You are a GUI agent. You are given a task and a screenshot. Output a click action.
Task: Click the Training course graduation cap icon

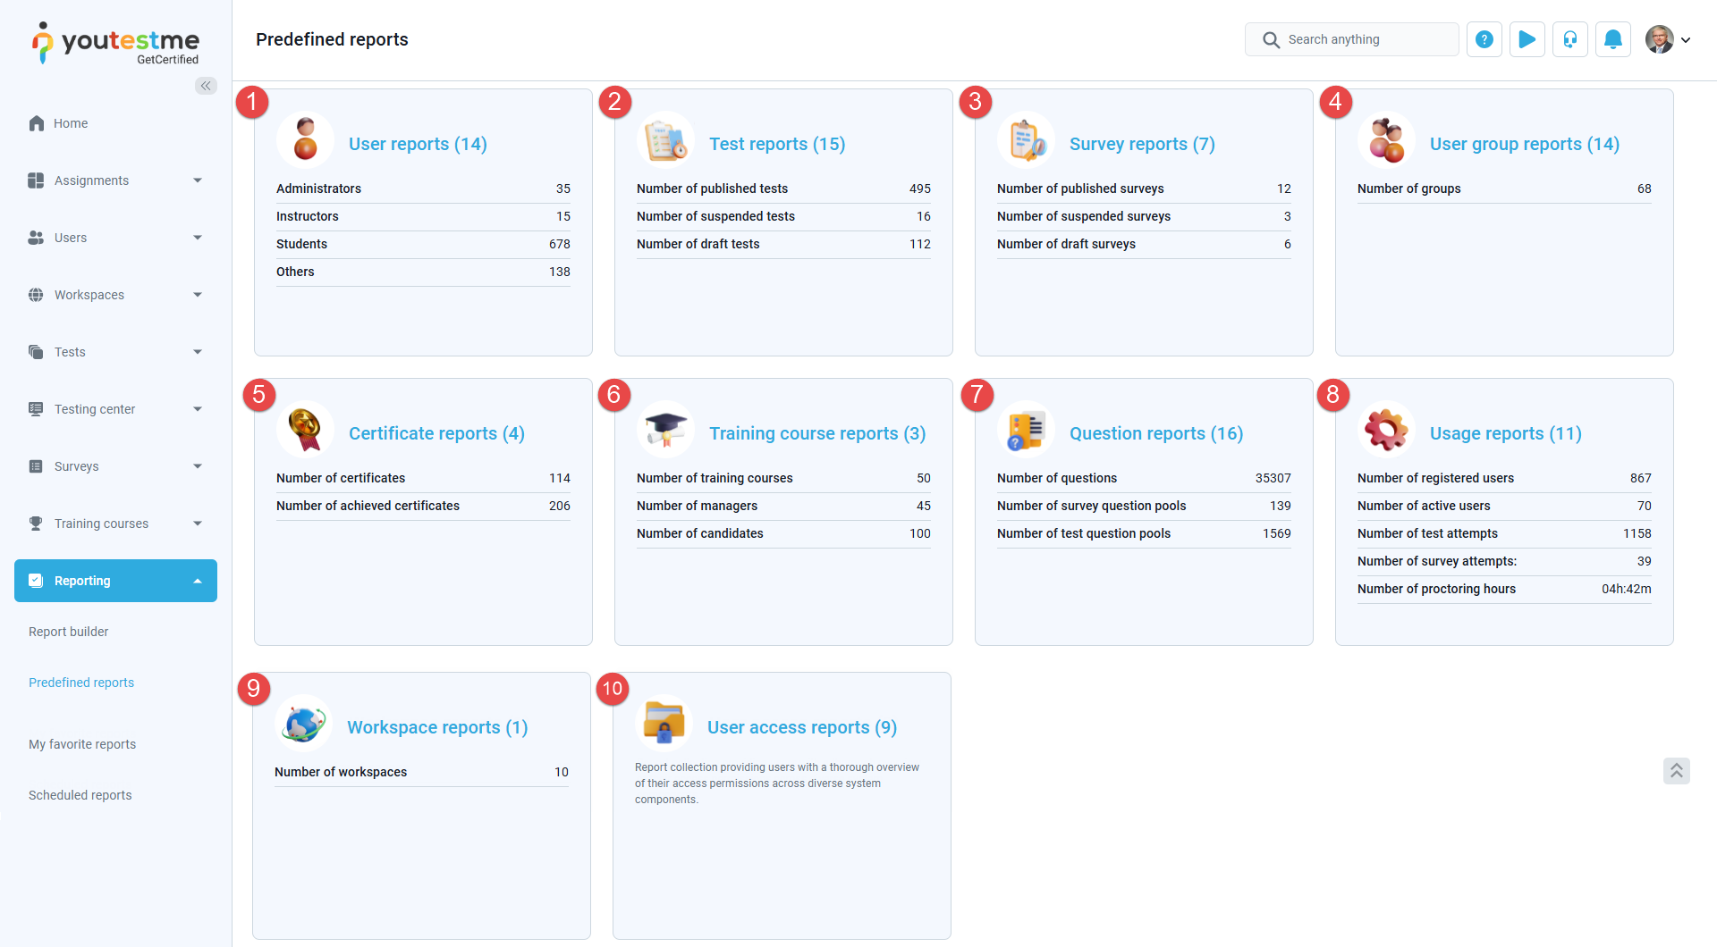(x=666, y=430)
